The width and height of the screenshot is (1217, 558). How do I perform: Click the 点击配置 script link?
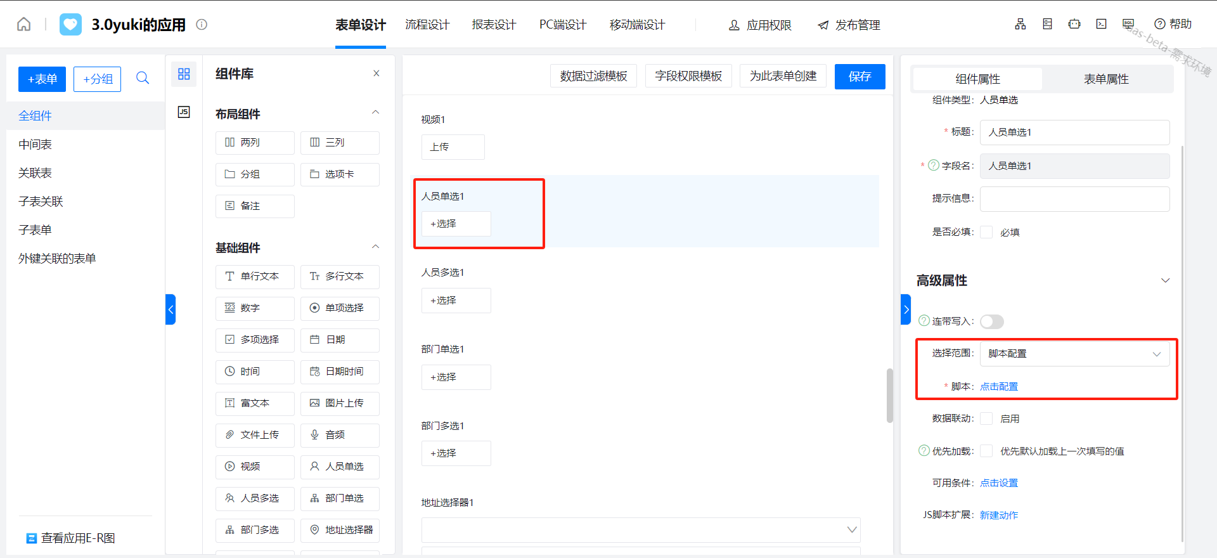pyautogui.click(x=999, y=387)
